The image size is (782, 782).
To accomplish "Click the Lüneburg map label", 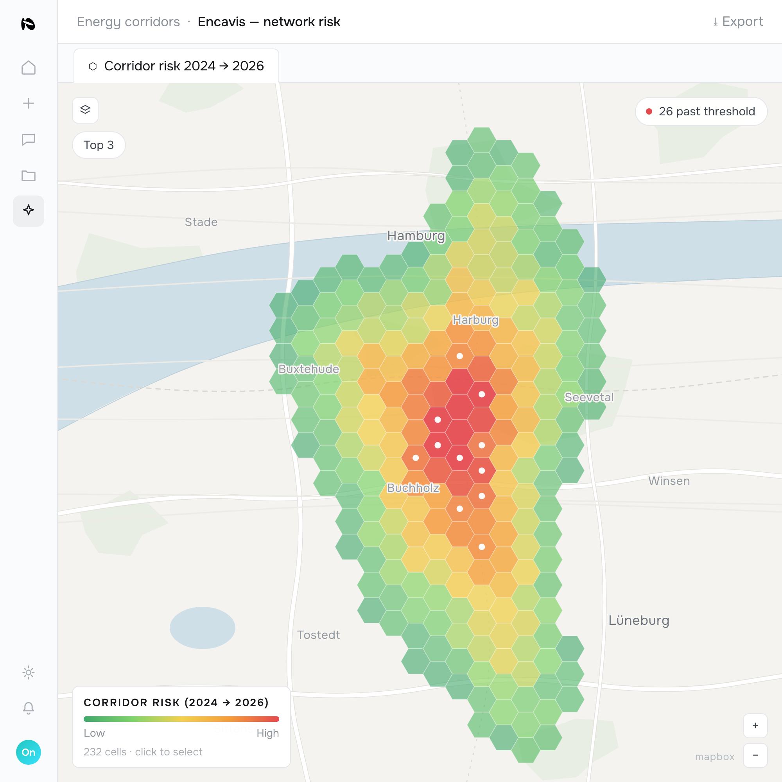I will point(639,621).
